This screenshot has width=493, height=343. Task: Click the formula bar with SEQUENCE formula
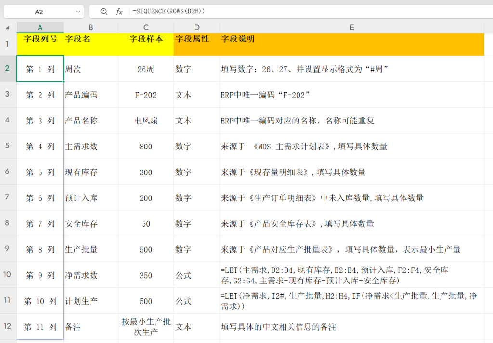(291, 12)
